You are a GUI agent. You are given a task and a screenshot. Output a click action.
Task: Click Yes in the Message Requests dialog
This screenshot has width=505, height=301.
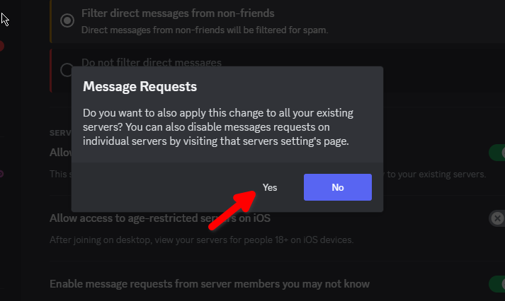tap(270, 187)
